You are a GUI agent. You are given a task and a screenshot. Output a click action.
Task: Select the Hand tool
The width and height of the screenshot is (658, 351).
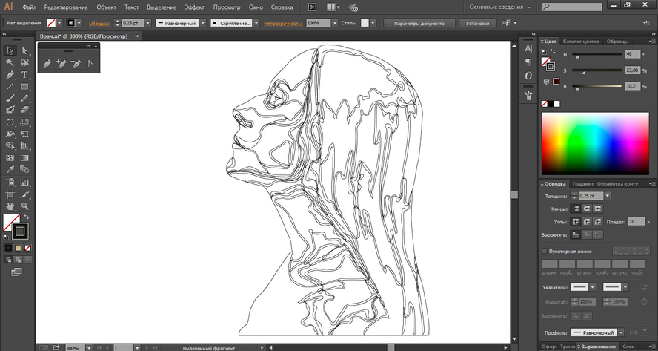pyautogui.click(x=10, y=206)
